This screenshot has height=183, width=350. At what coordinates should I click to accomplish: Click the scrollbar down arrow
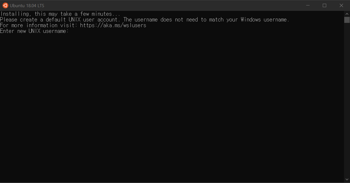pos(347,180)
